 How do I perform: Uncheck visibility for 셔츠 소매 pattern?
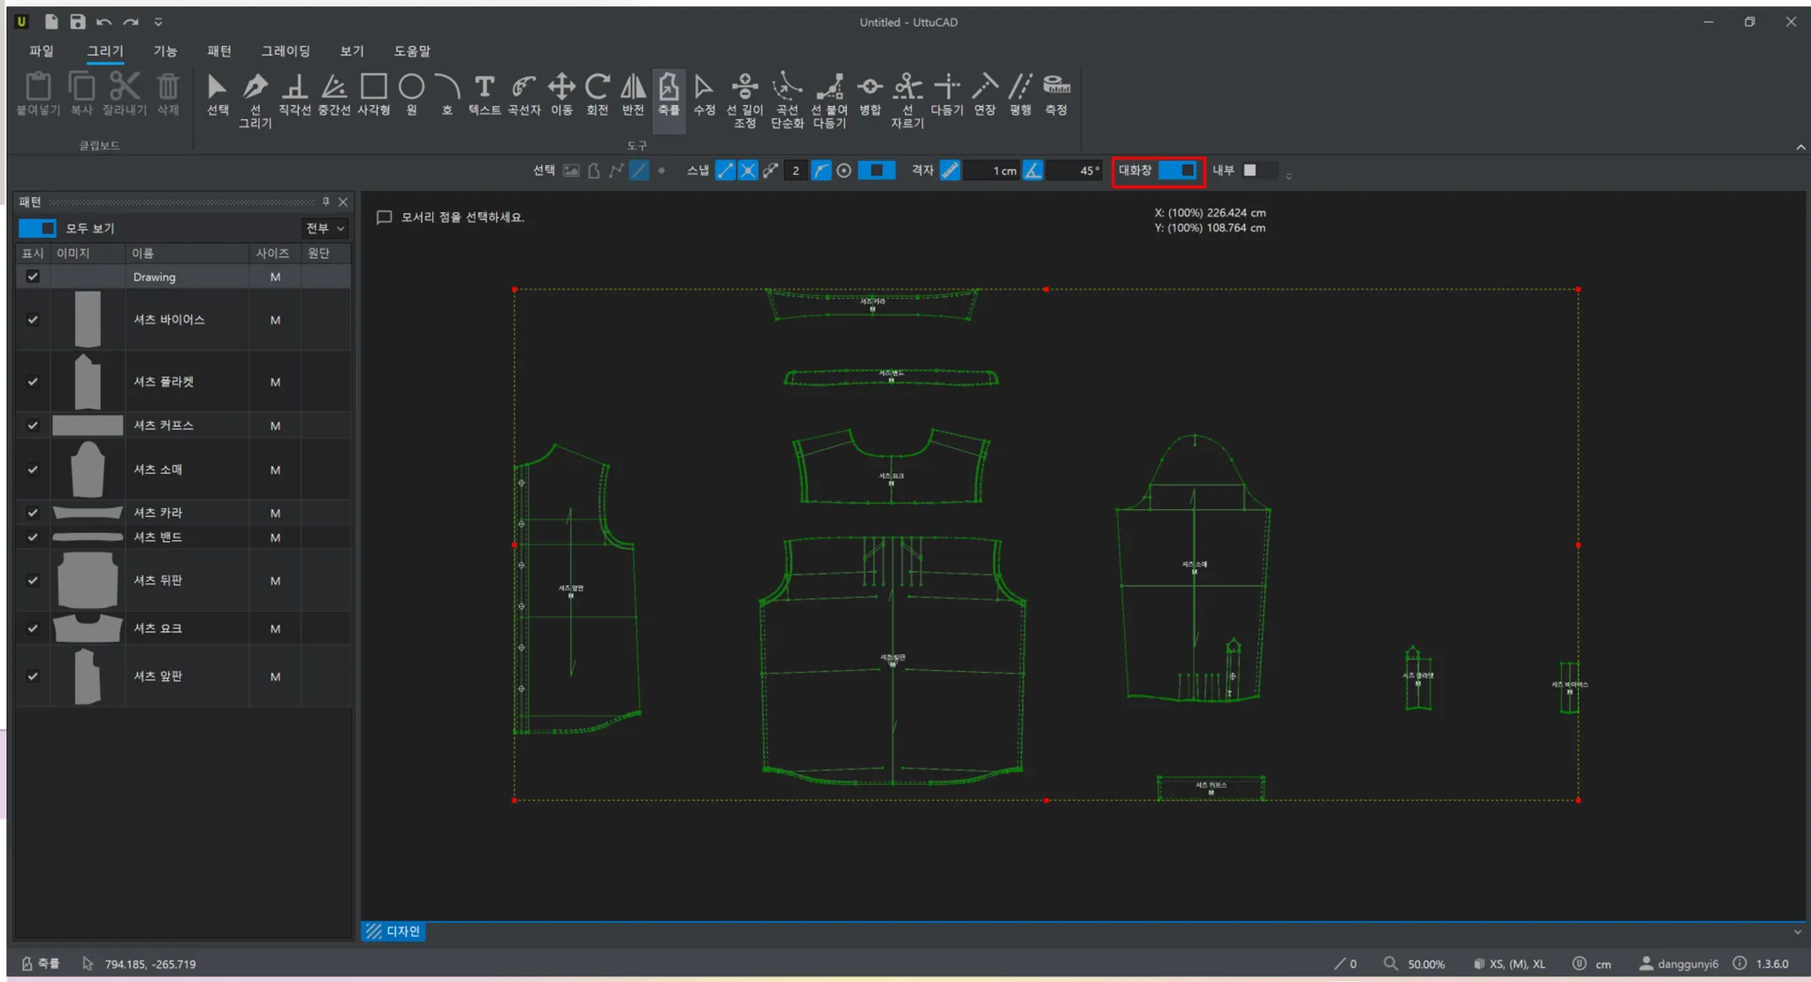tap(33, 469)
